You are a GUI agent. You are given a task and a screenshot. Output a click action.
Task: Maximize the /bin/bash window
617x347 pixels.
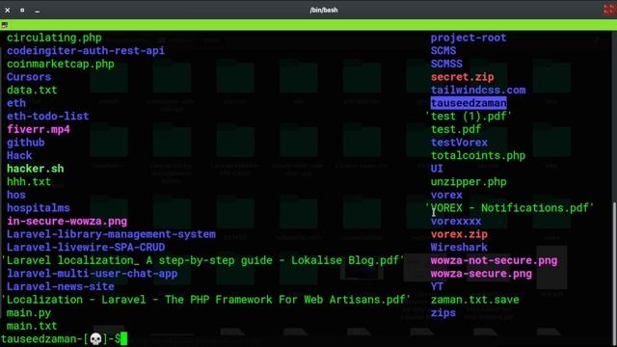click(22, 11)
